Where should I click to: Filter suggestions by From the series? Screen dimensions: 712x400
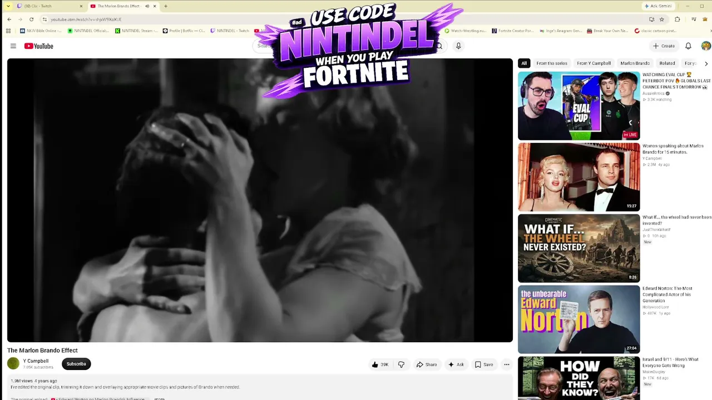pyautogui.click(x=552, y=63)
